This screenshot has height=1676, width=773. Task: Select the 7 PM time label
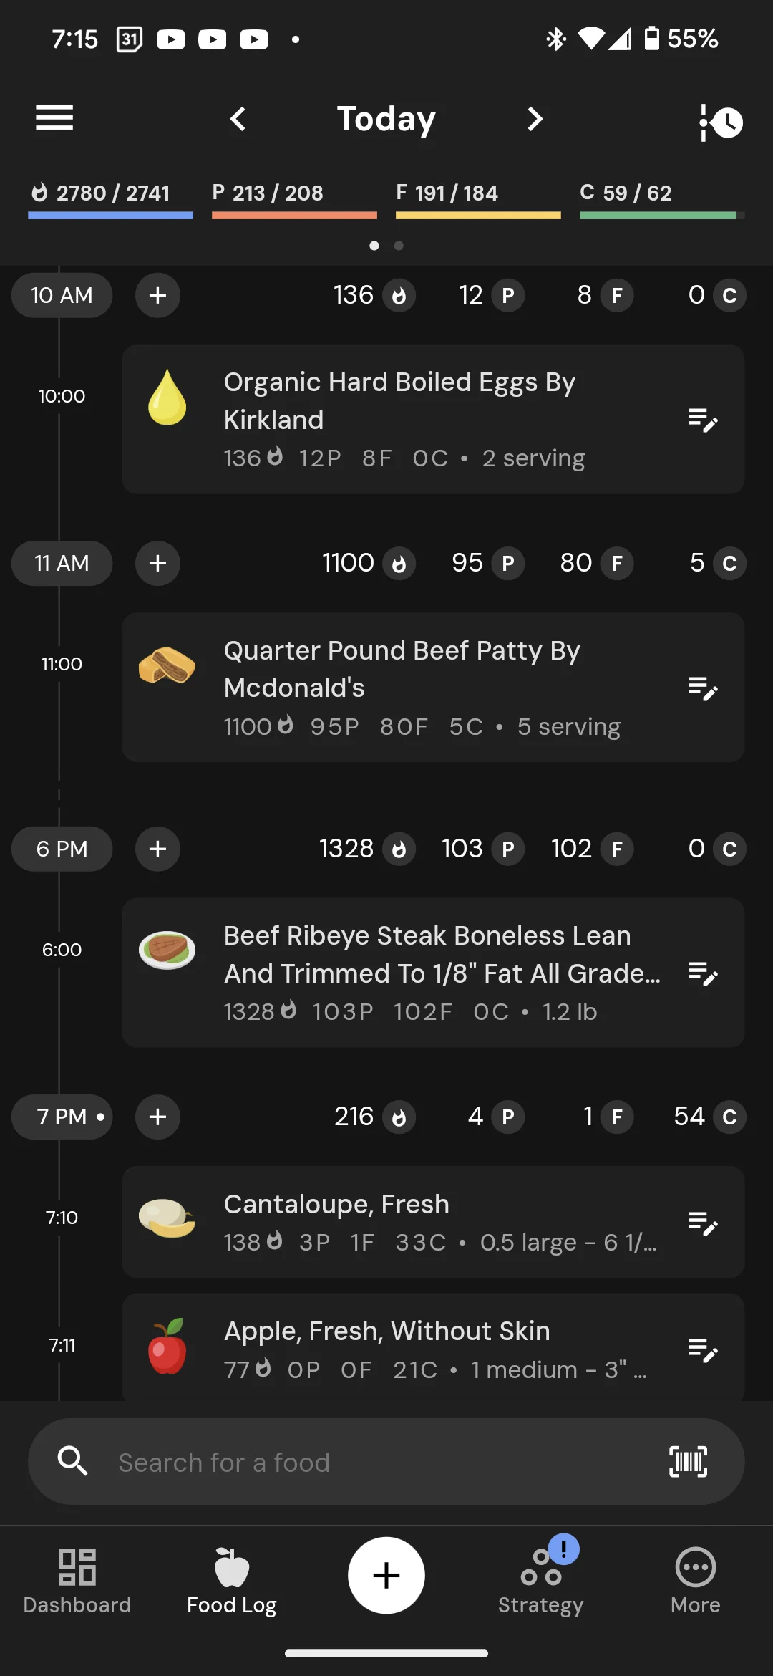click(62, 1117)
